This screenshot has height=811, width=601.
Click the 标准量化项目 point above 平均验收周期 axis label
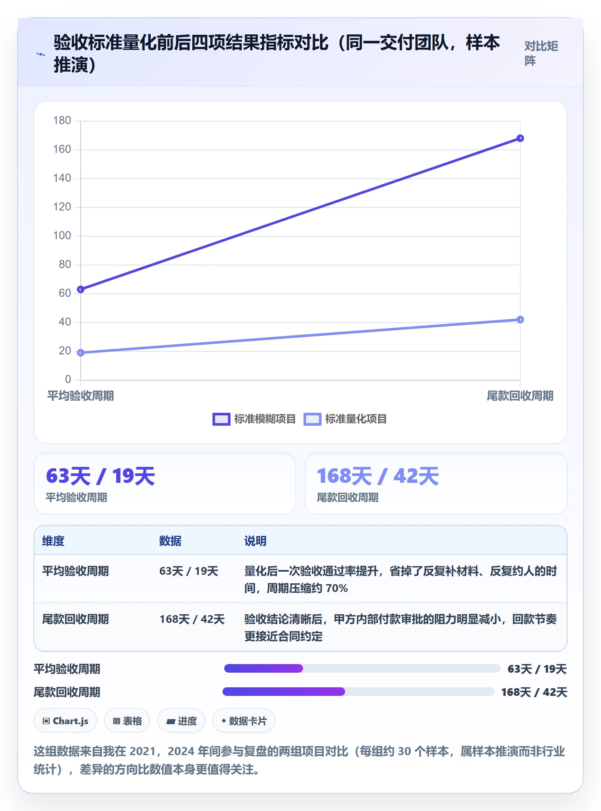coord(81,353)
